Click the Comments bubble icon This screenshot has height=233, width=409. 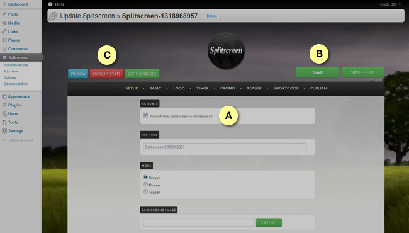tap(4, 48)
